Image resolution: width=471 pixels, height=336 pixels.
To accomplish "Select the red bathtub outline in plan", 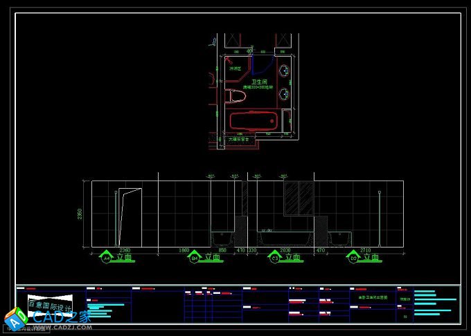I will point(253,121).
